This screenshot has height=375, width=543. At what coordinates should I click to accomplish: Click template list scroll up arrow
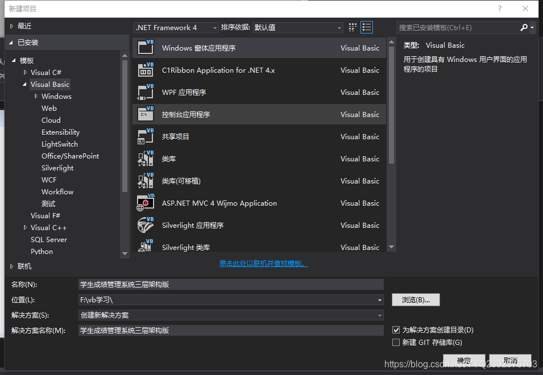coord(391,42)
